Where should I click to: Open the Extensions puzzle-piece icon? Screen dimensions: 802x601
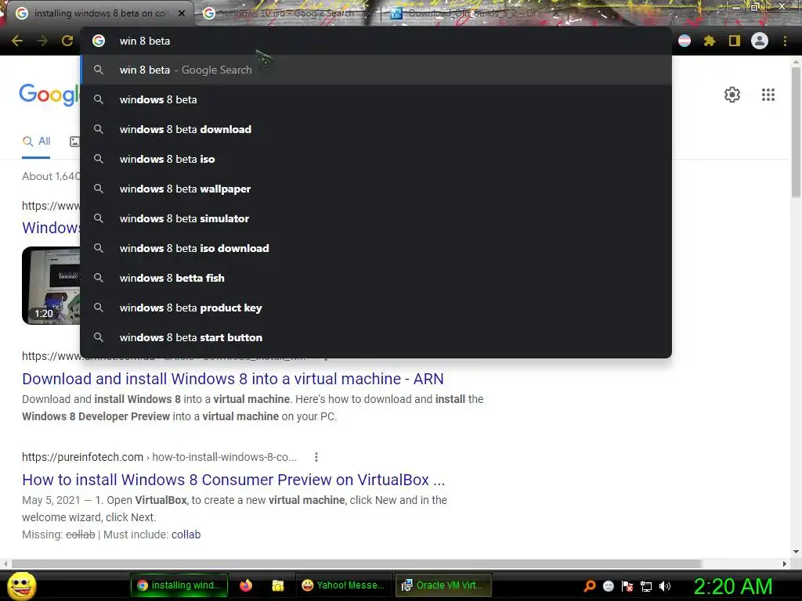coord(710,41)
